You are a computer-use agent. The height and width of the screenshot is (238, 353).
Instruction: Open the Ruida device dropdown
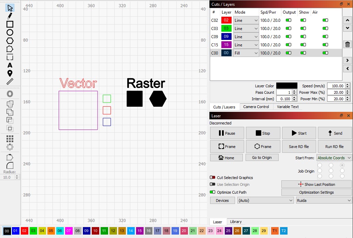(324, 200)
